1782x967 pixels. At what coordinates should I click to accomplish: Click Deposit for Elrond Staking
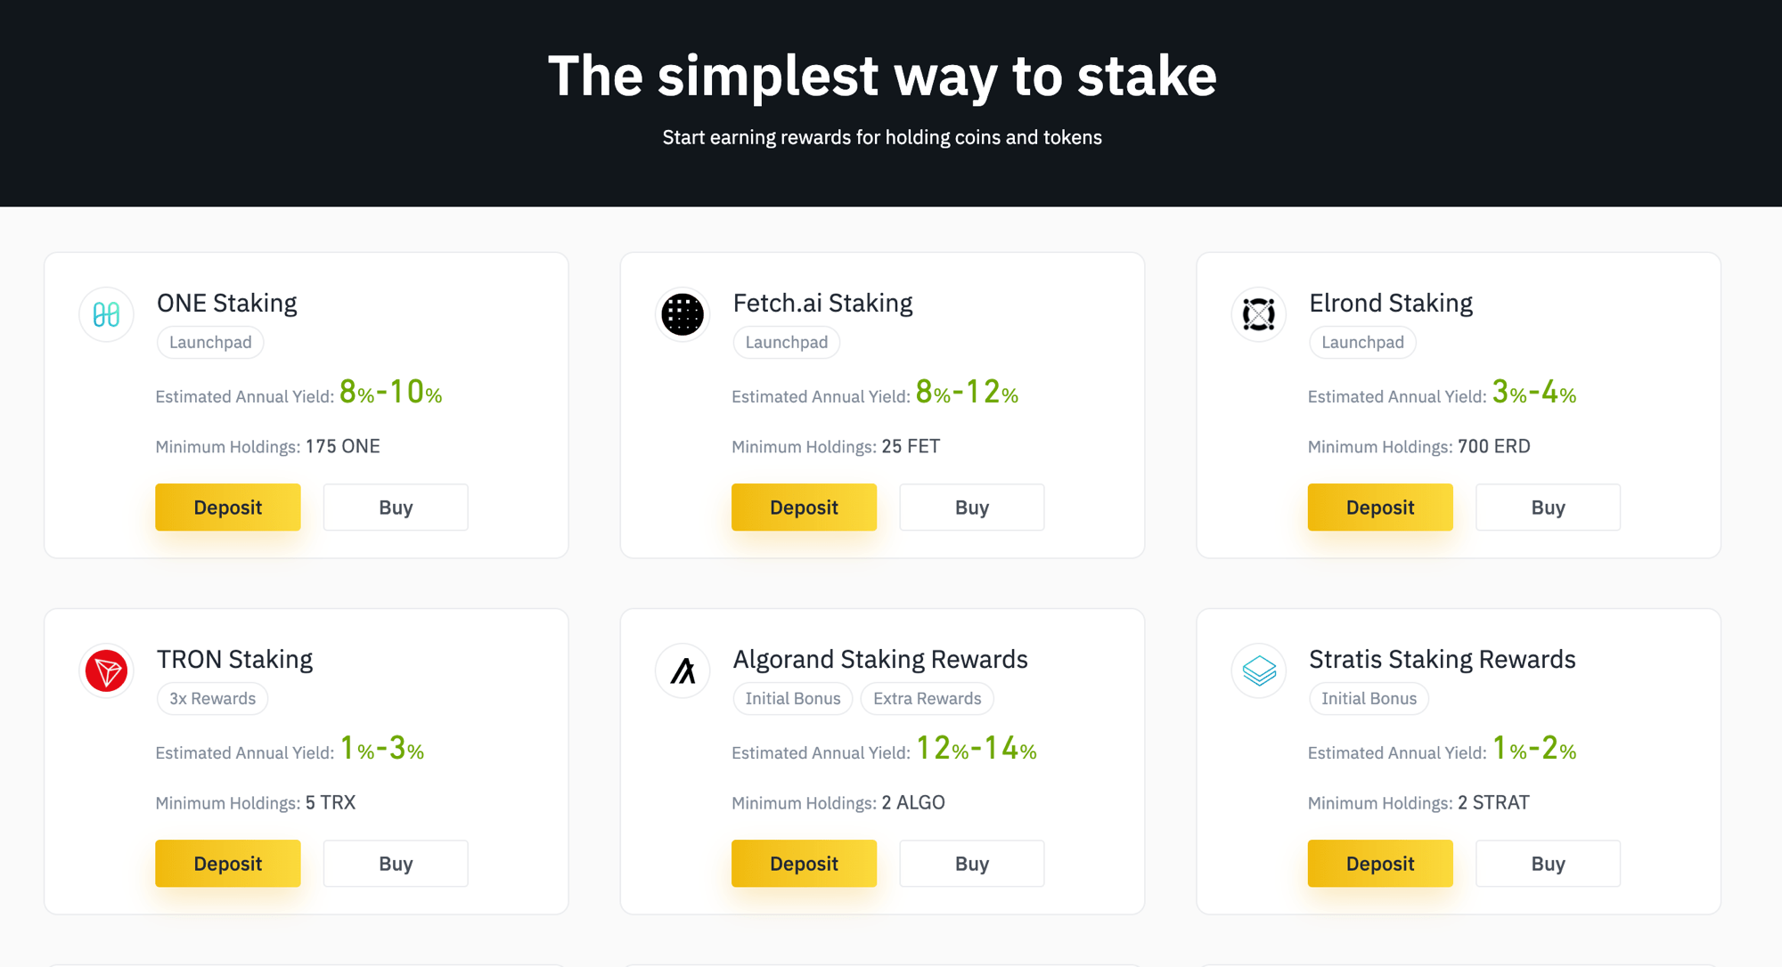coord(1379,507)
